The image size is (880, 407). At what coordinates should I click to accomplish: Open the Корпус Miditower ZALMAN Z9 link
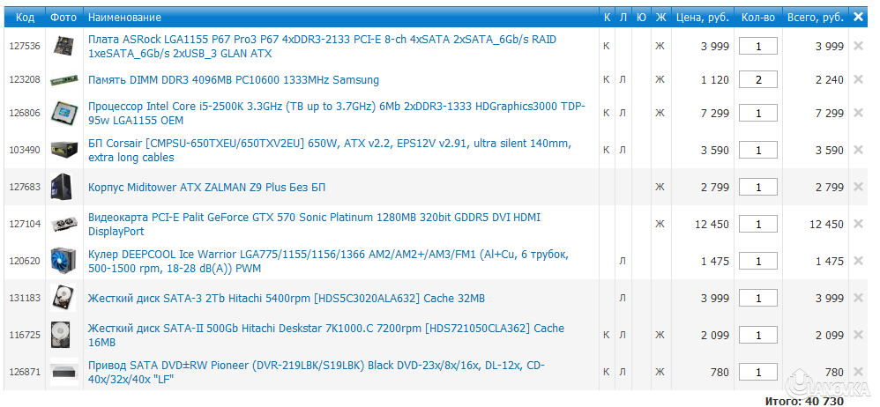pos(206,188)
